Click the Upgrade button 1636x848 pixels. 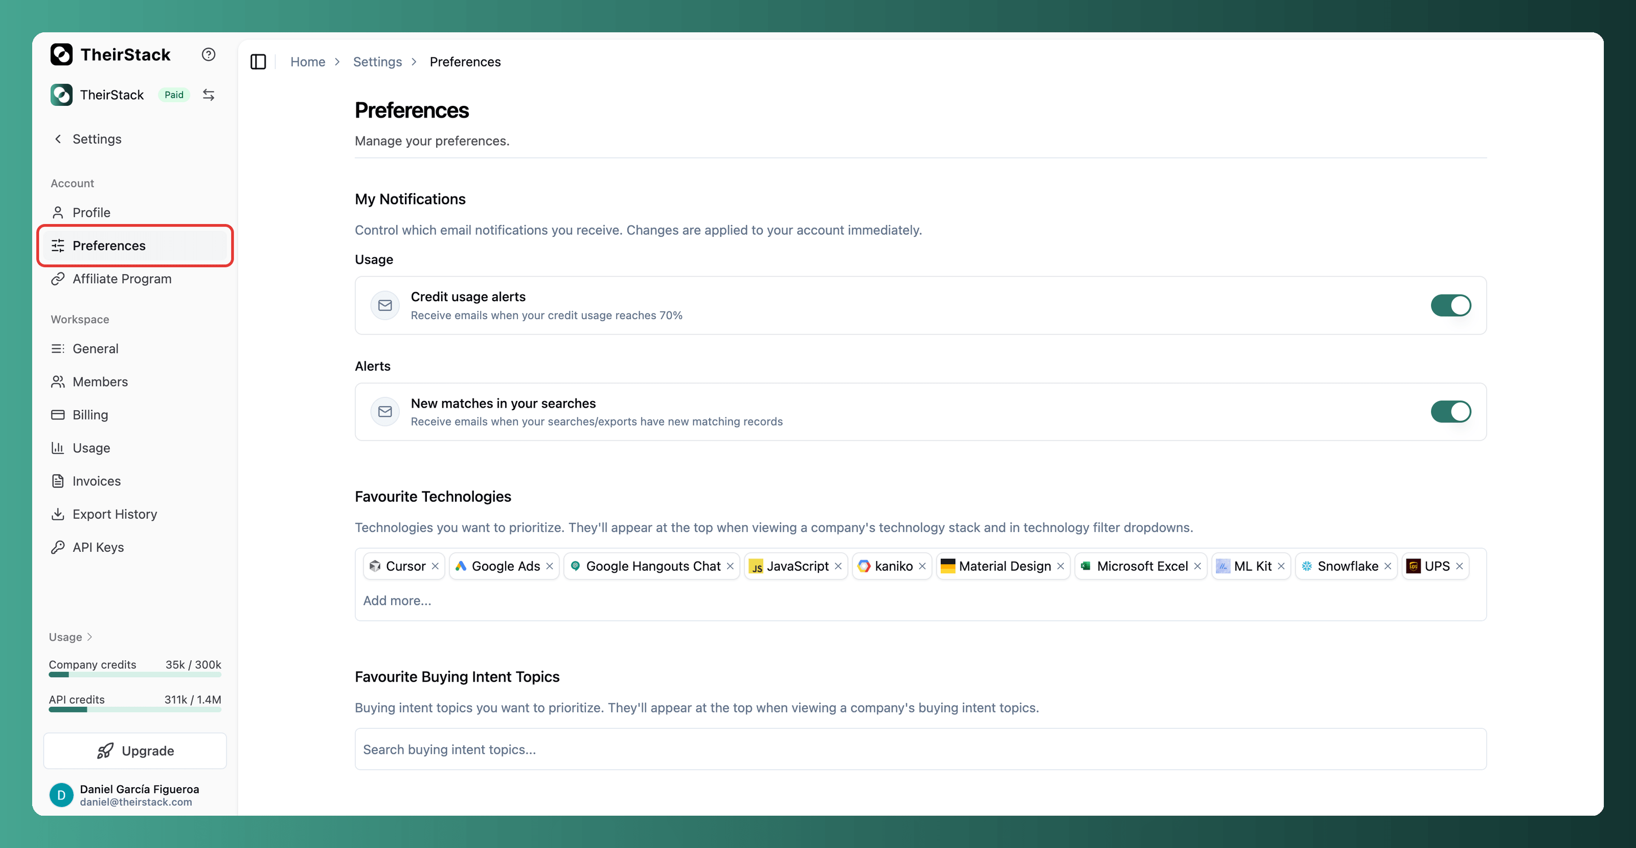click(x=135, y=751)
